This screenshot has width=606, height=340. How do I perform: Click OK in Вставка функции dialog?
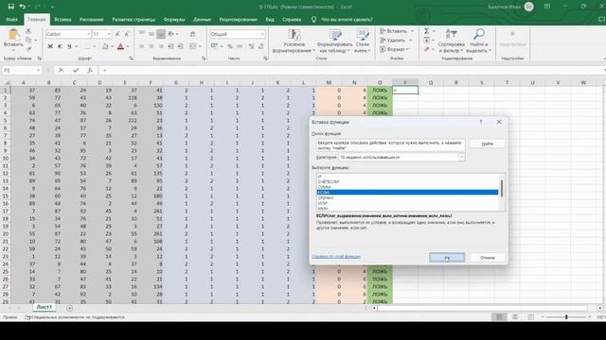(x=447, y=258)
